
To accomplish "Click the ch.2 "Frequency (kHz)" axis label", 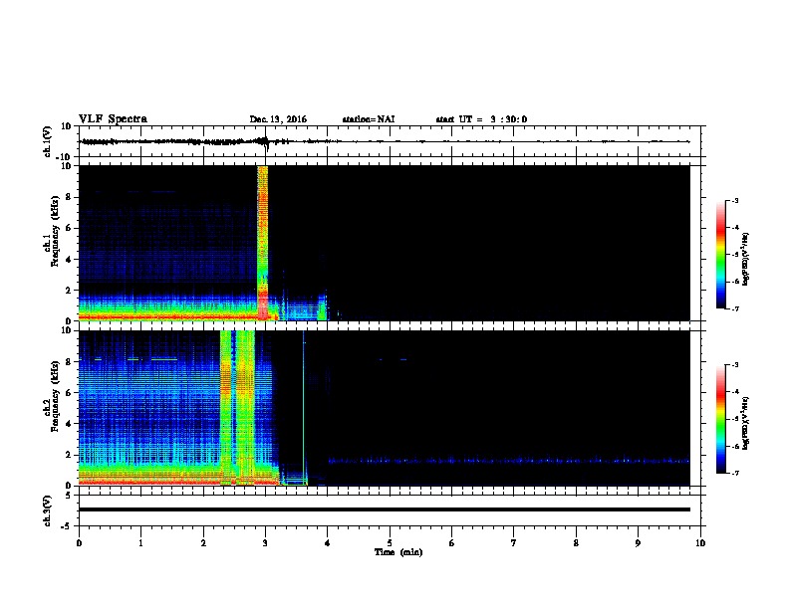I will coord(55,396).
